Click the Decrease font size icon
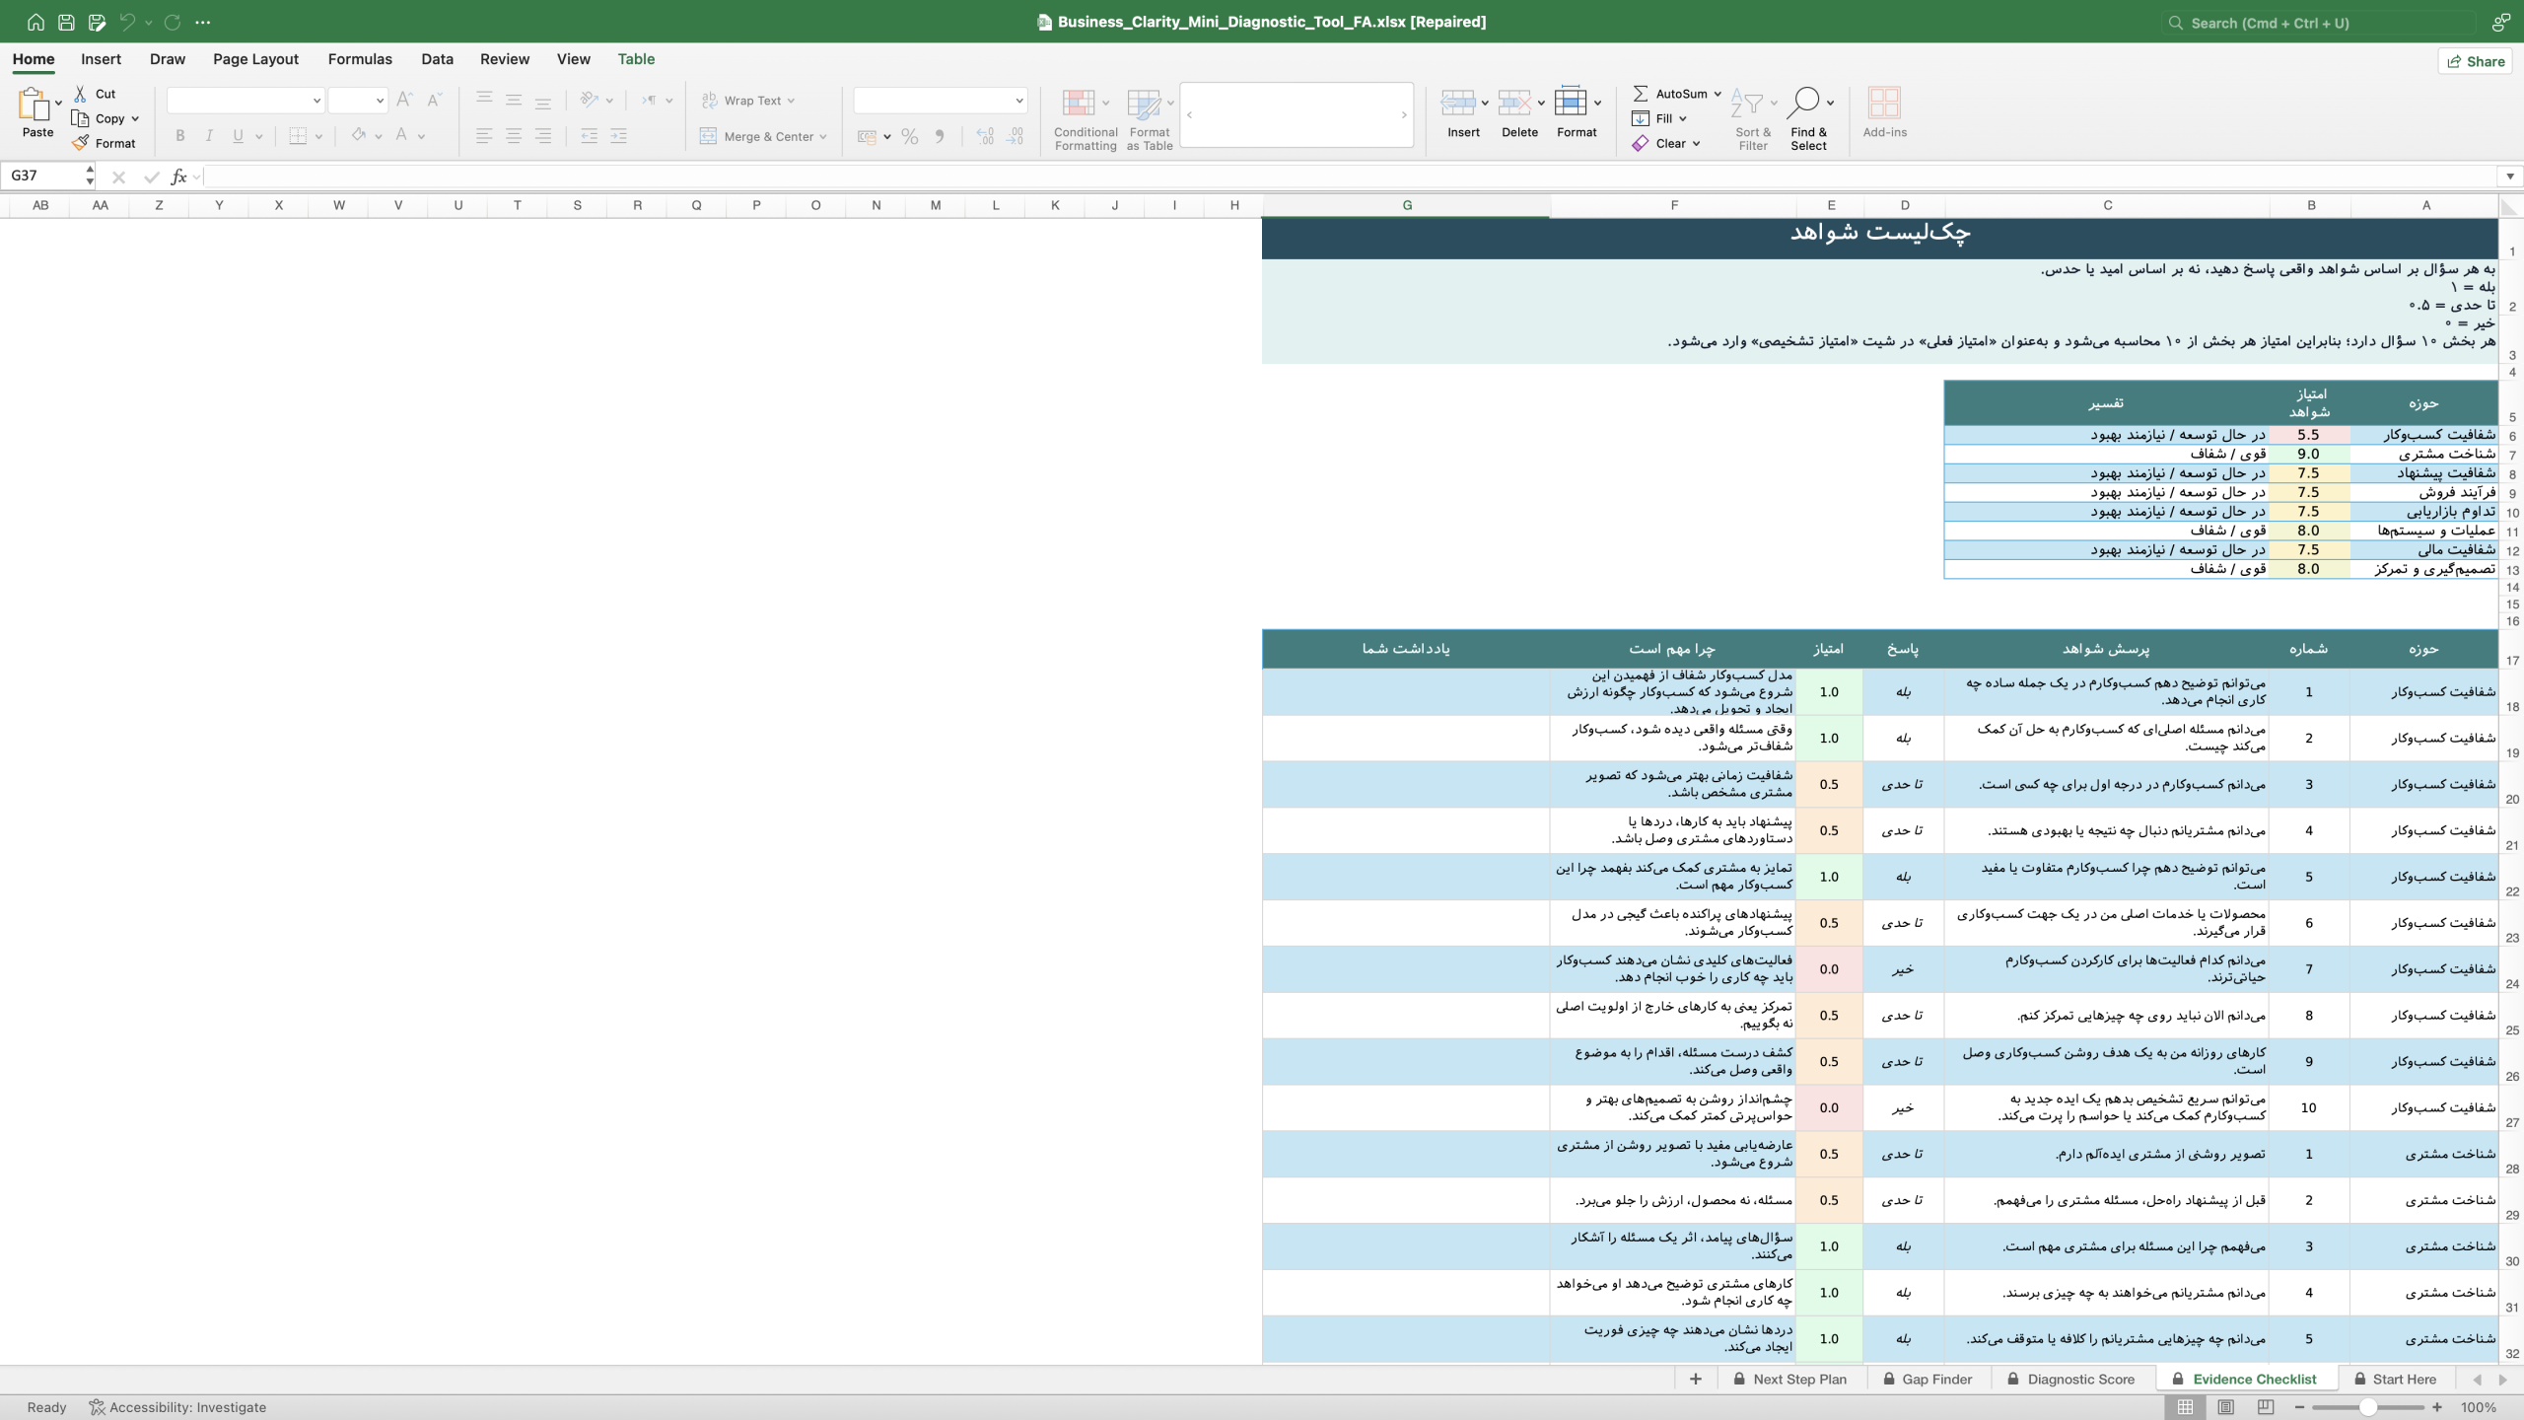 click(435, 100)
